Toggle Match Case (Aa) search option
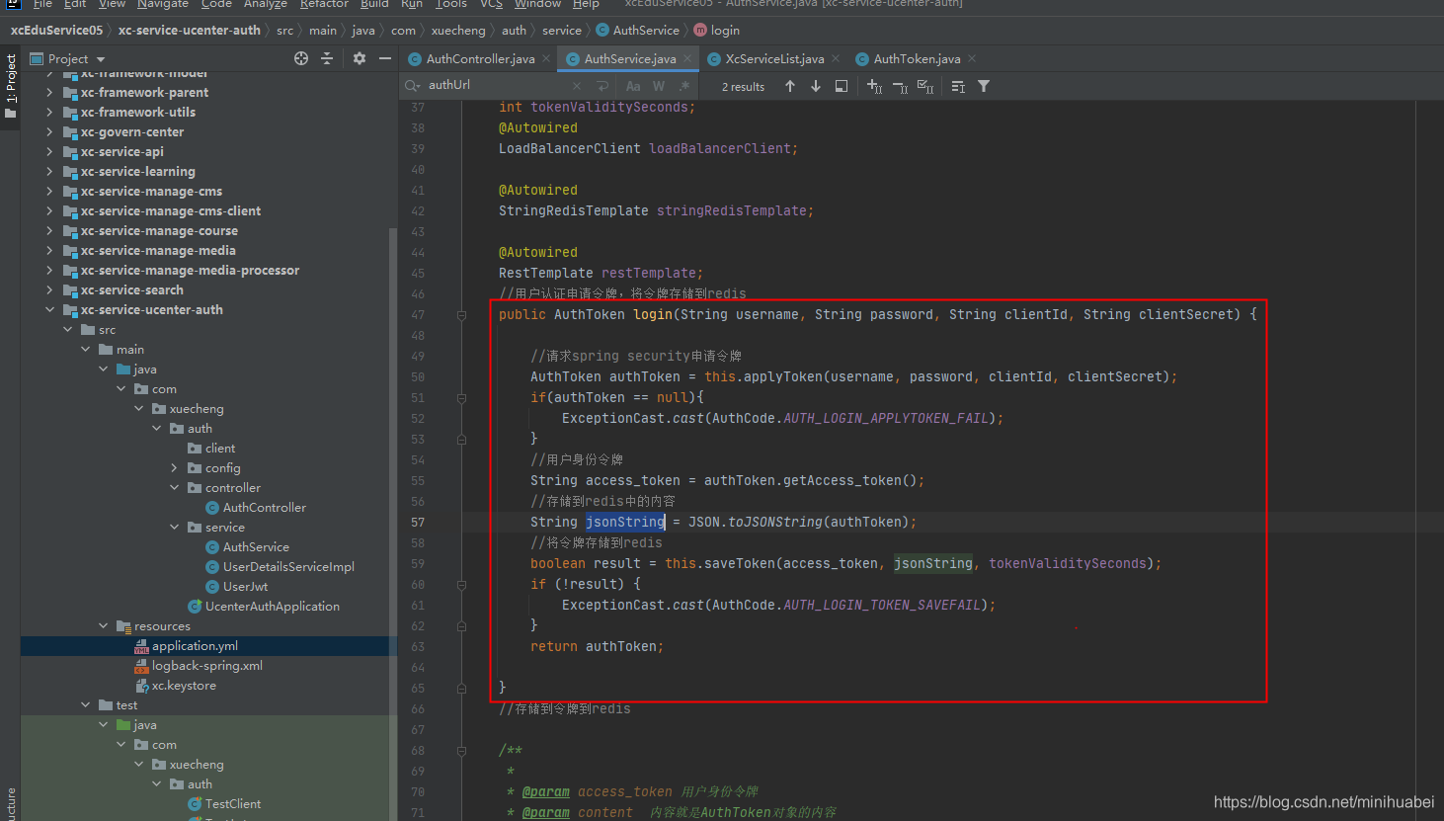 tap(633, 86)
